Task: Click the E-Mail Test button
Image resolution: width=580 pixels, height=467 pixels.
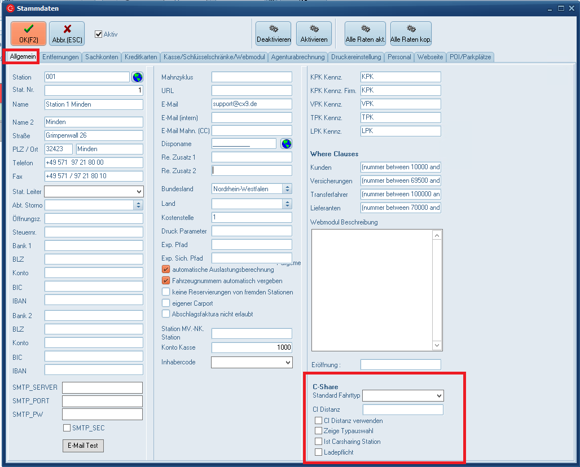Action: [x=83, y=446]
